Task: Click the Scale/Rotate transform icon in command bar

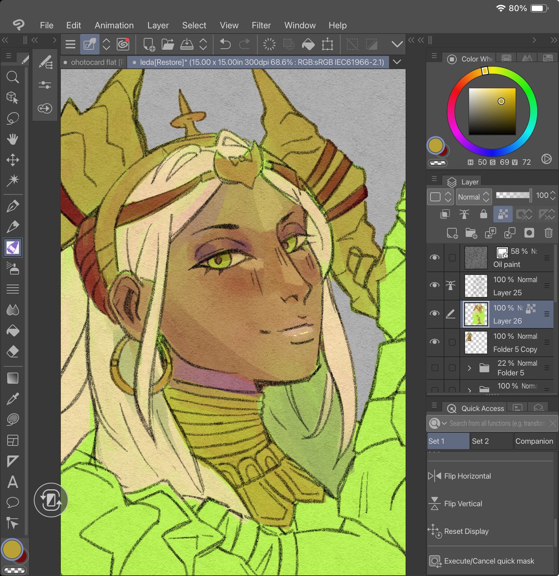Action: (328, 45)
